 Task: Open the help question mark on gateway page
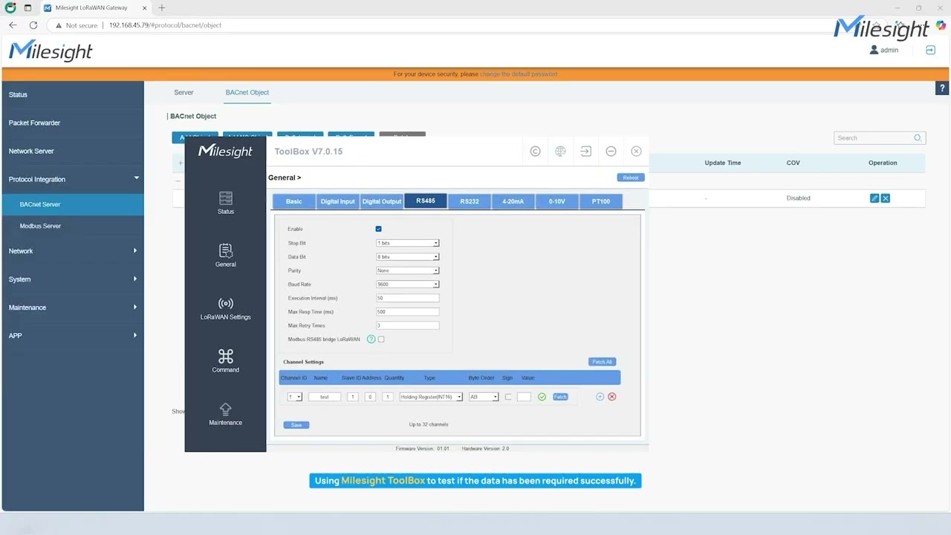point(942,88)
